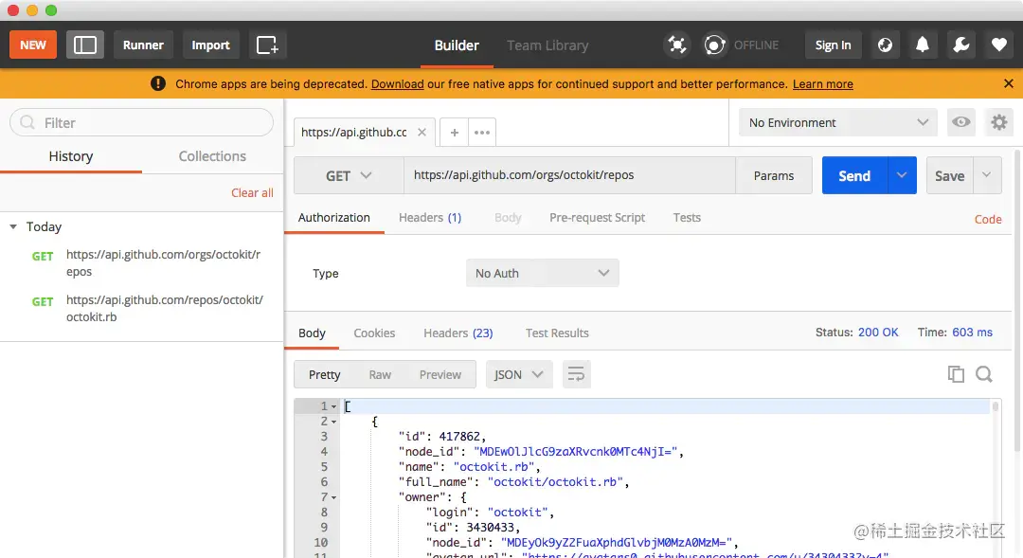Switch to the Team Library tab
The width and height of the screenshot is (1023, 558).
click(547, 45)
